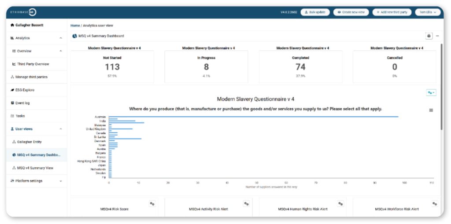Click the Bulk update button
Screen dimensions: 451x224
315,12
